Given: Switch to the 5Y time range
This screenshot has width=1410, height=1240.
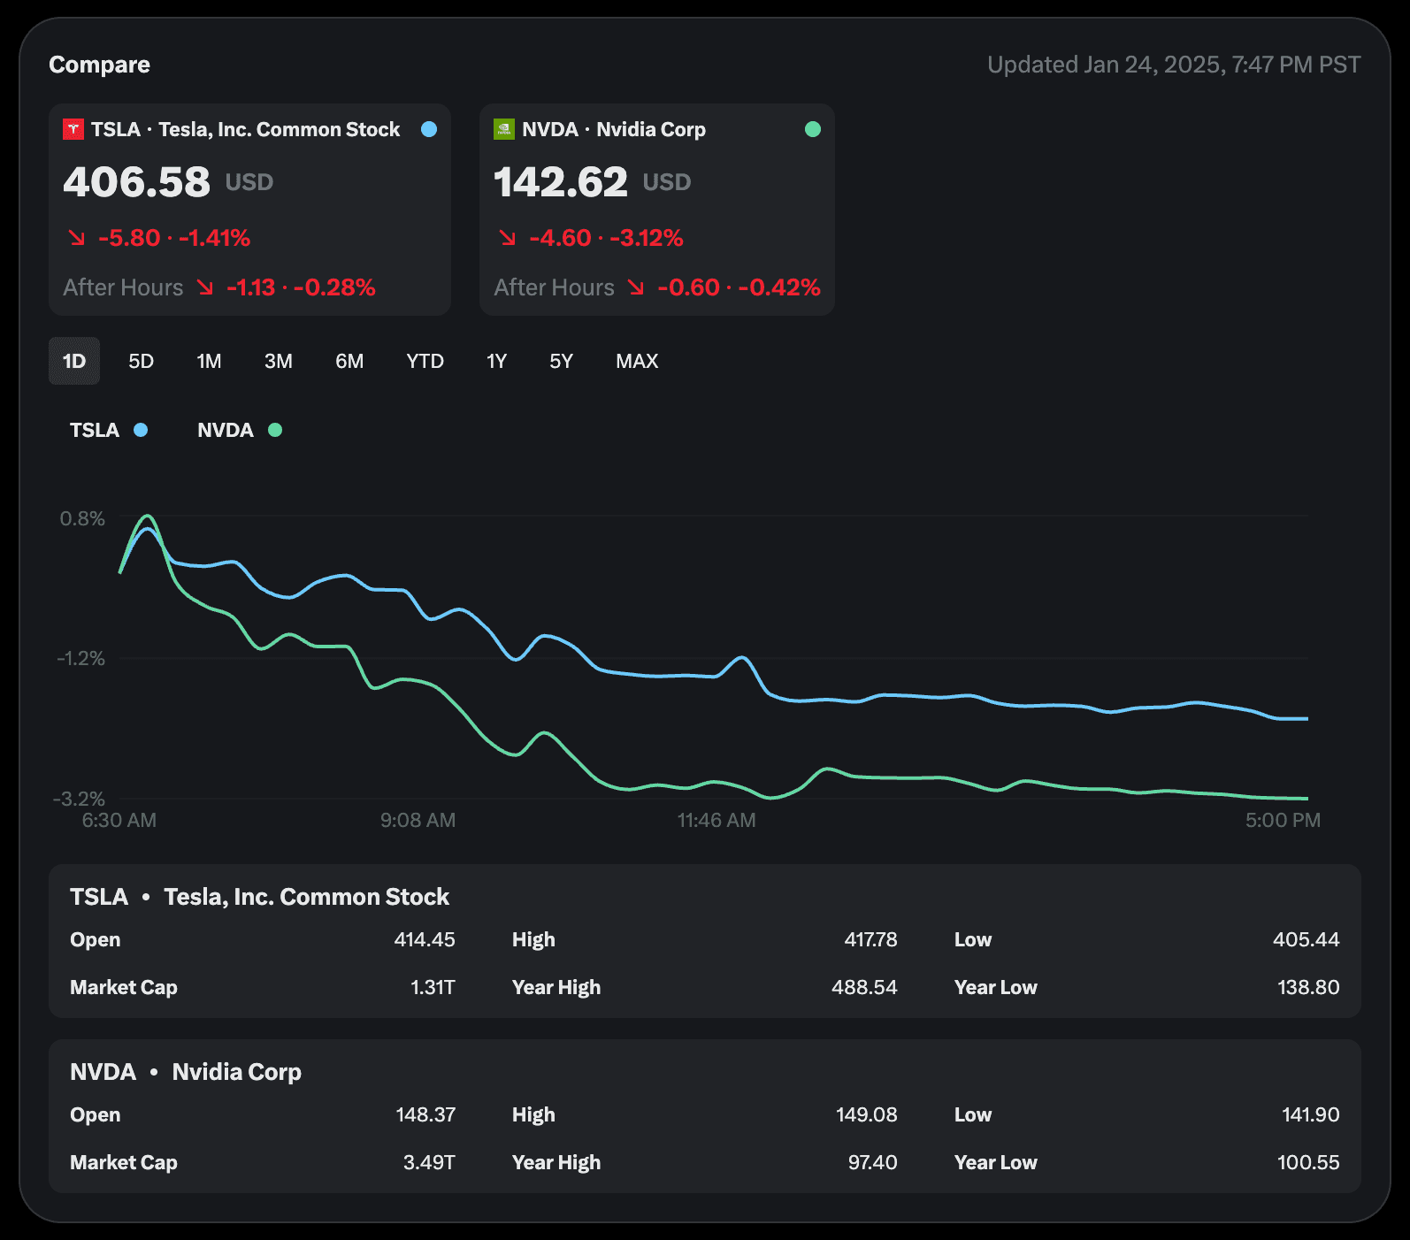Looking at the screenshot, I should click(x=562, y=361).
